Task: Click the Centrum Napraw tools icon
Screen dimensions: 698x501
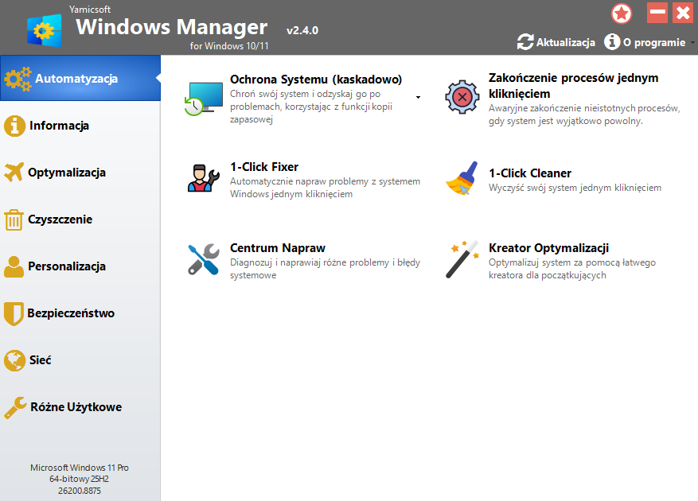Action: 204,259
